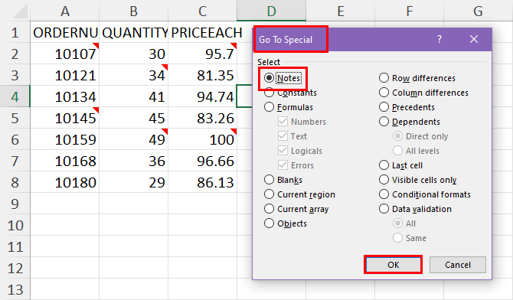Select quantity cell with value 30
Viewport: 513px width, 300px height.
pos(133,54)
